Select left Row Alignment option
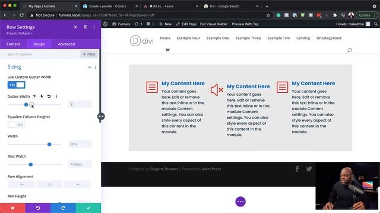 click(21, 185)
